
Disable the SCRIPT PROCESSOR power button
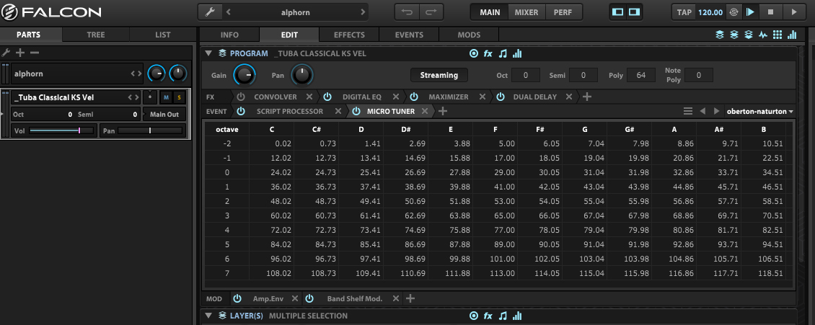[241, 111]
